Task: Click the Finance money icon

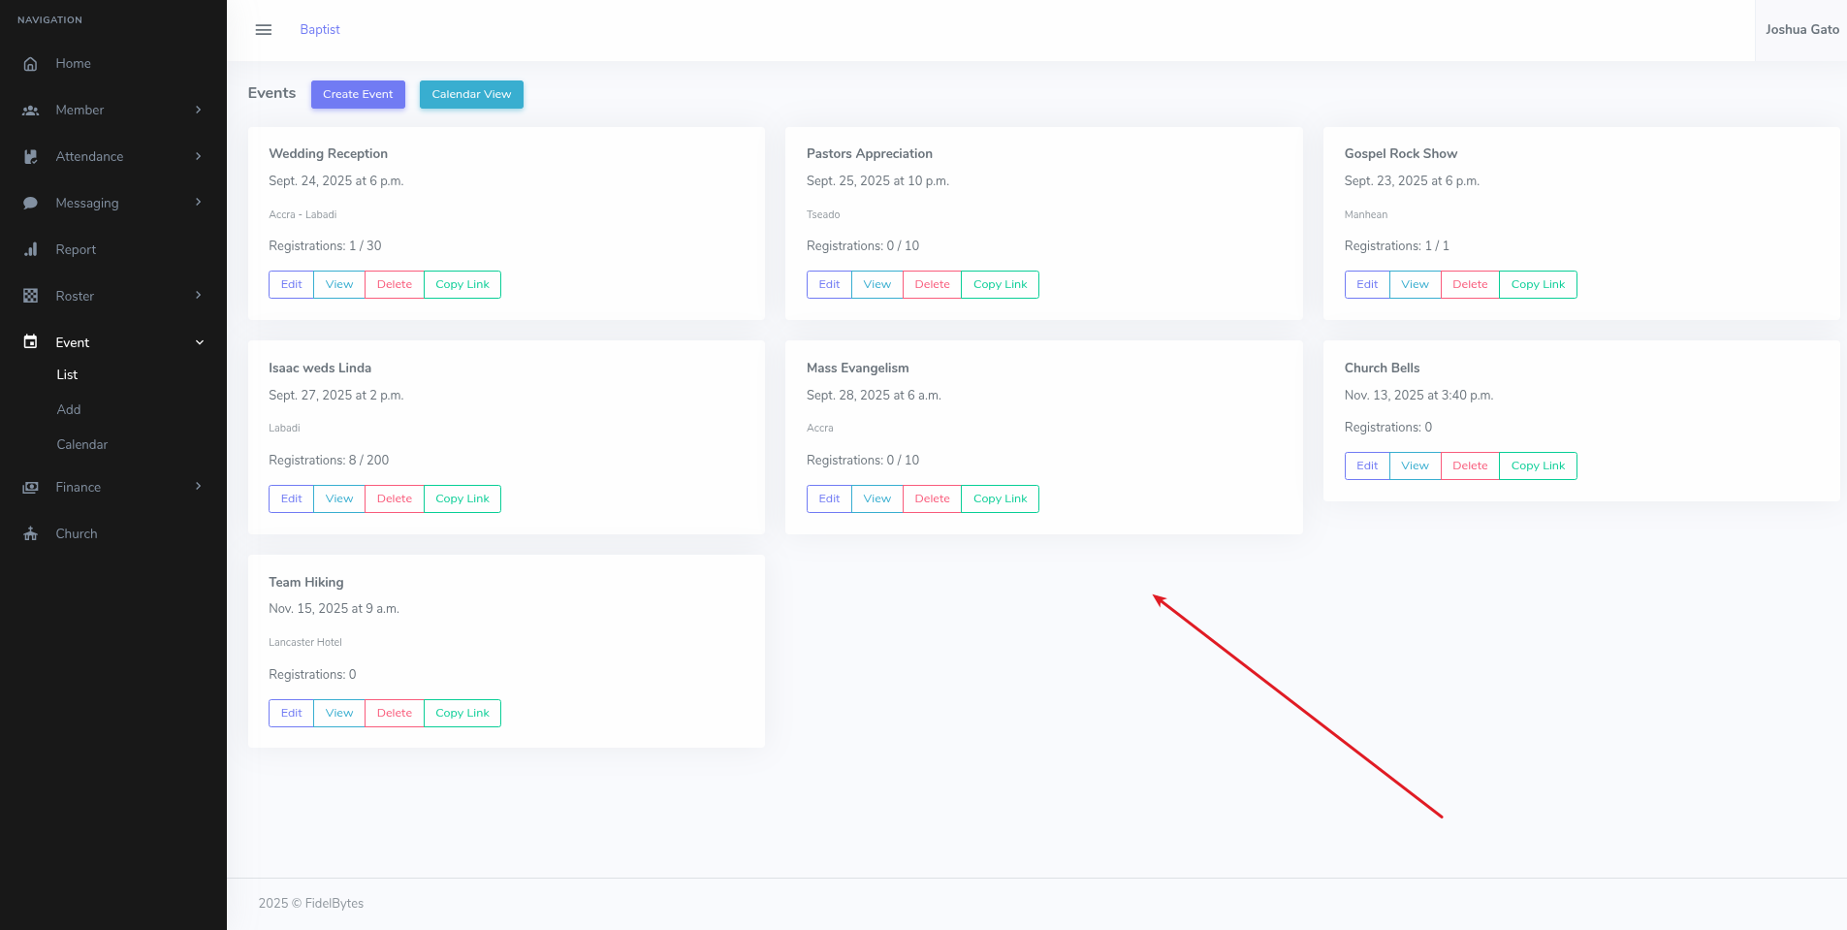Action: click(31, 488)
